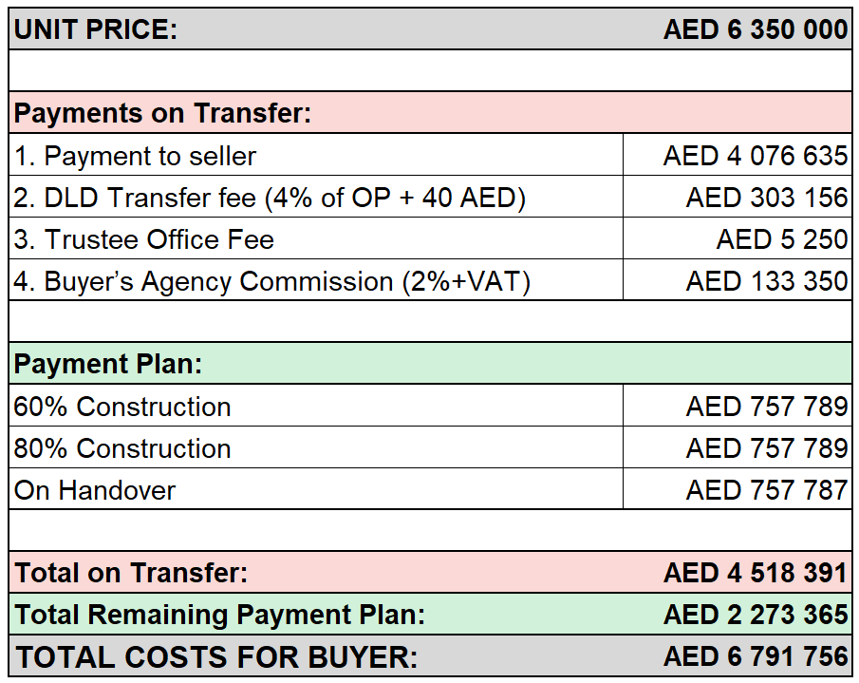Click the AED 6 791 756 total cost
Screen dimensions: 859x683
coord(756,656)
